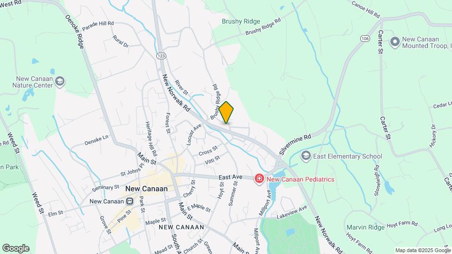Click the East Elementary School label

347,156
